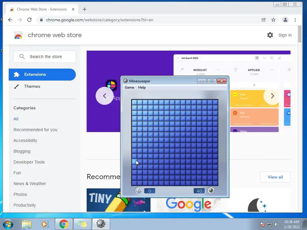Choose the Developer Tools category

(x=29, y=162)
